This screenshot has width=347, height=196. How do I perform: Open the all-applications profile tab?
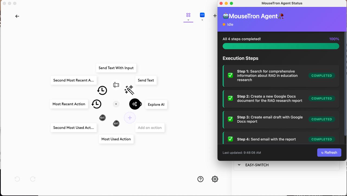click(188, 15)
